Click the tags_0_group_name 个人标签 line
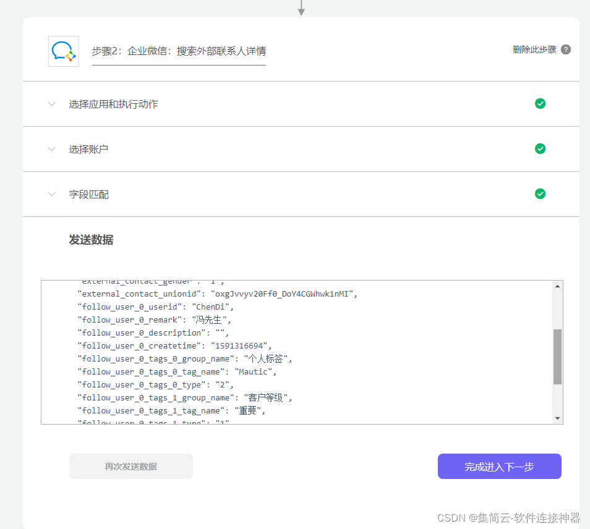590x529 pixels. pos(185,358)
